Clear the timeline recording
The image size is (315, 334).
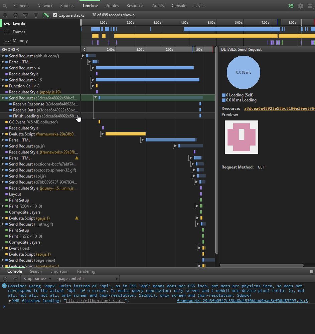click(15, 15)
